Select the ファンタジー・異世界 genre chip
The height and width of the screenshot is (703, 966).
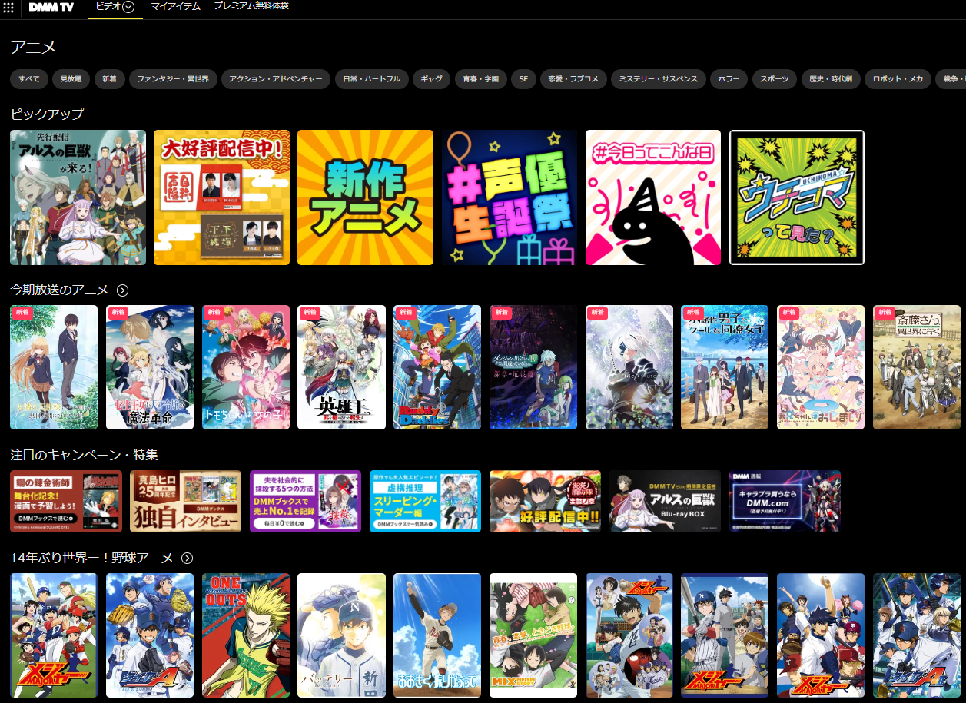[172, 79]
